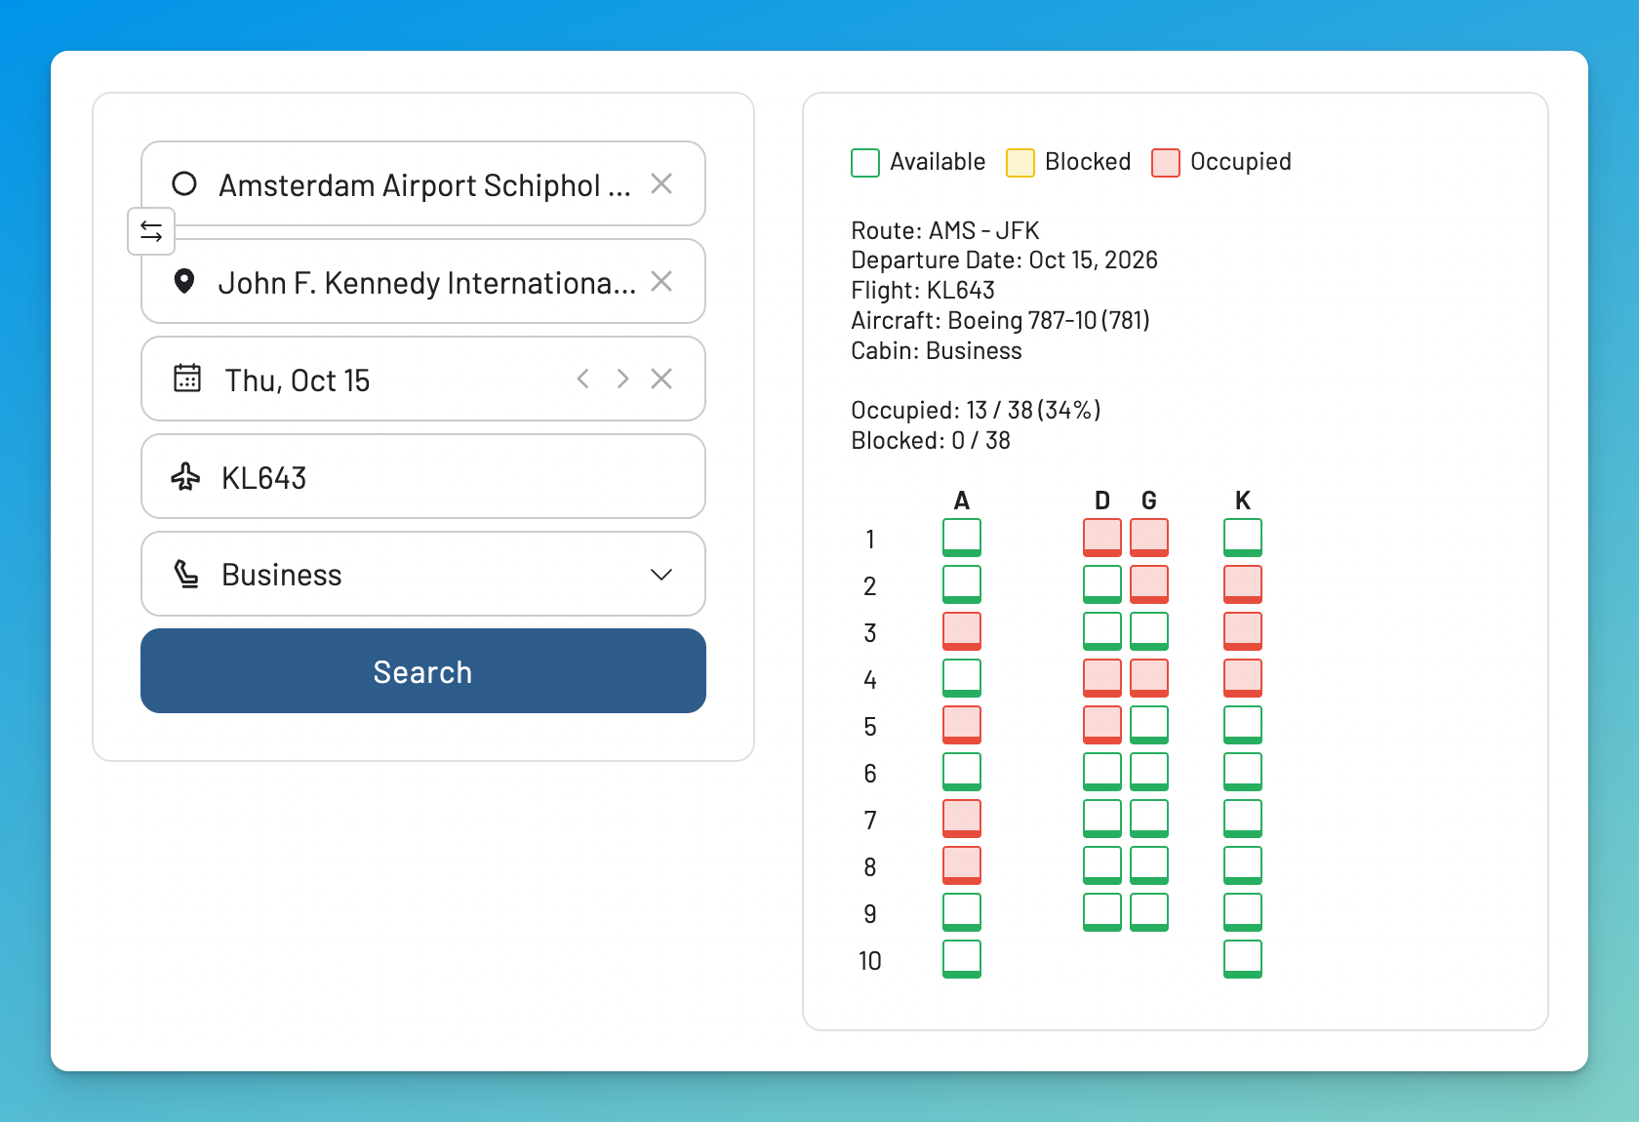Select available seat 1A

tap(962, 538)
